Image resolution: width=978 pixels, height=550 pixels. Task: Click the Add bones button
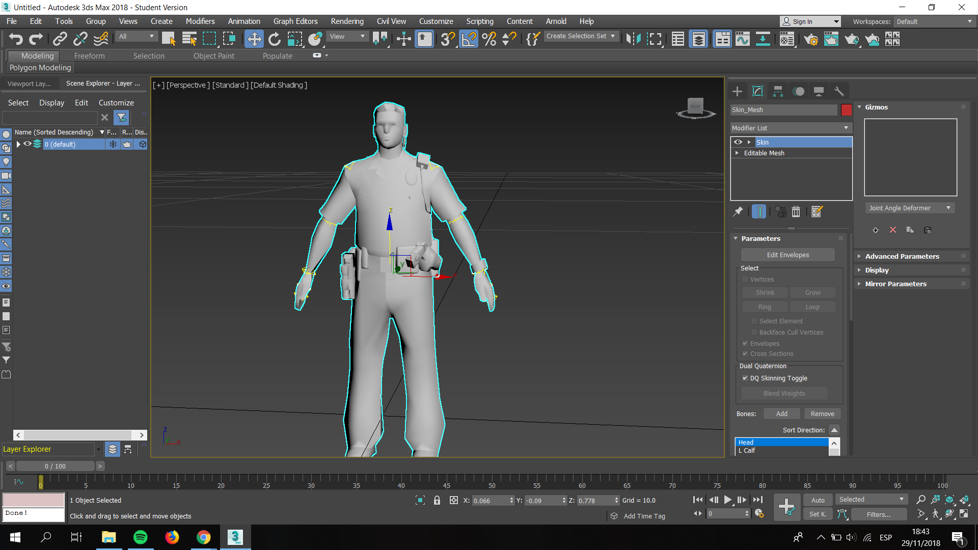click(781, 414)
